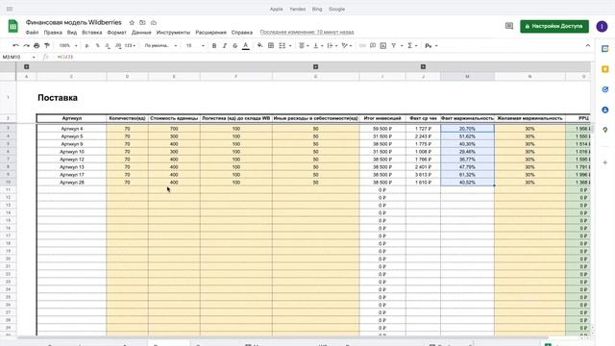
Task: Open the borders menu
Action: (x=271, y=45)
